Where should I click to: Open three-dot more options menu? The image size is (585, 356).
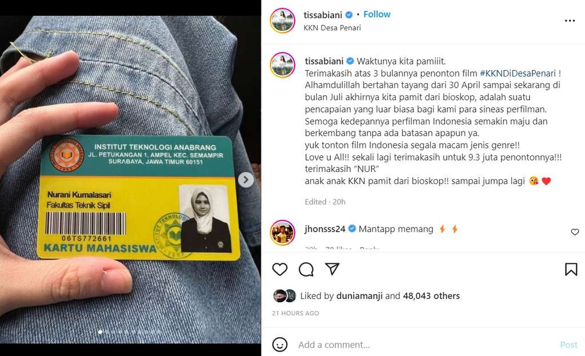point(570,21)
